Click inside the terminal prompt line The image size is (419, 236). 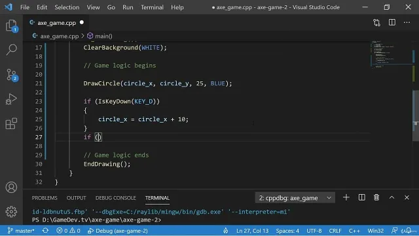click(x=97, y=220)
